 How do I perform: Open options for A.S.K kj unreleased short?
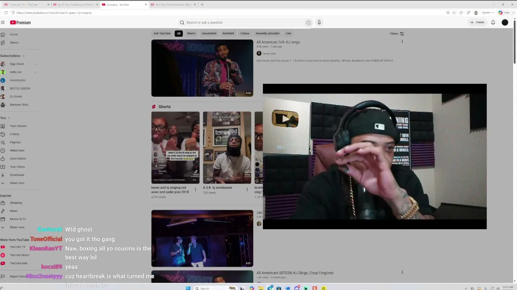click(247, 189)
